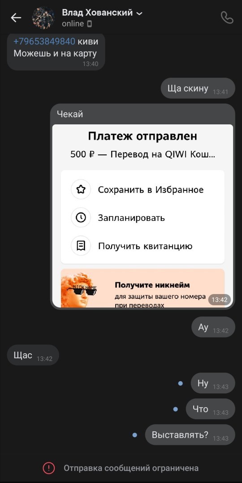This screenshot has height=483, width=242.
Task: Tap the Запланировать option text
Action: click(131, 218)
